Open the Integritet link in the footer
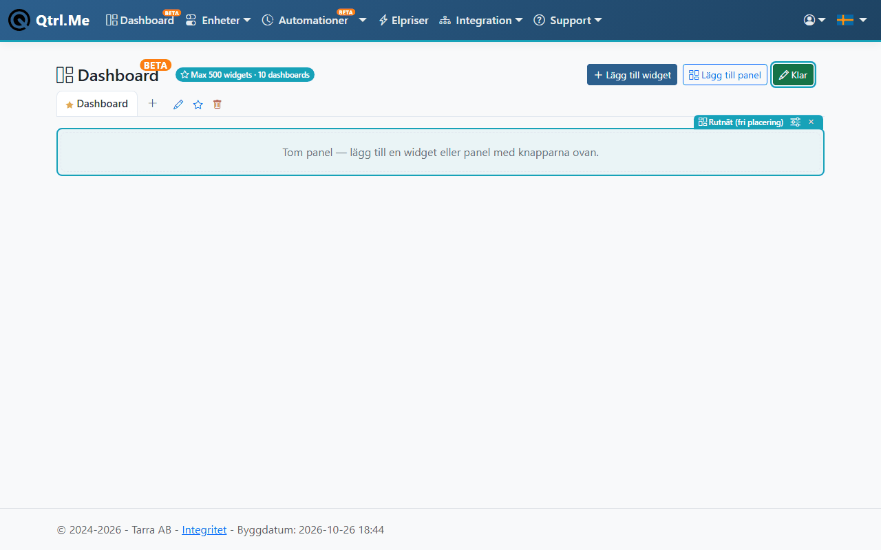This screenshot has height=550, width=881. coord(204,530)
